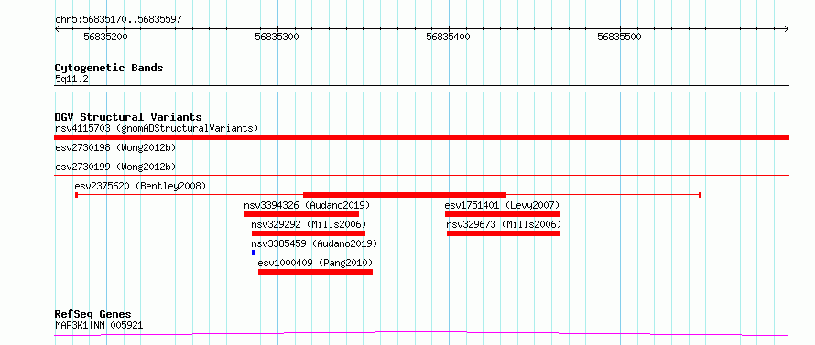Open variant esv1000409 (Pang2010) label
The image size is (815, 345).
[x=316, y=263]
